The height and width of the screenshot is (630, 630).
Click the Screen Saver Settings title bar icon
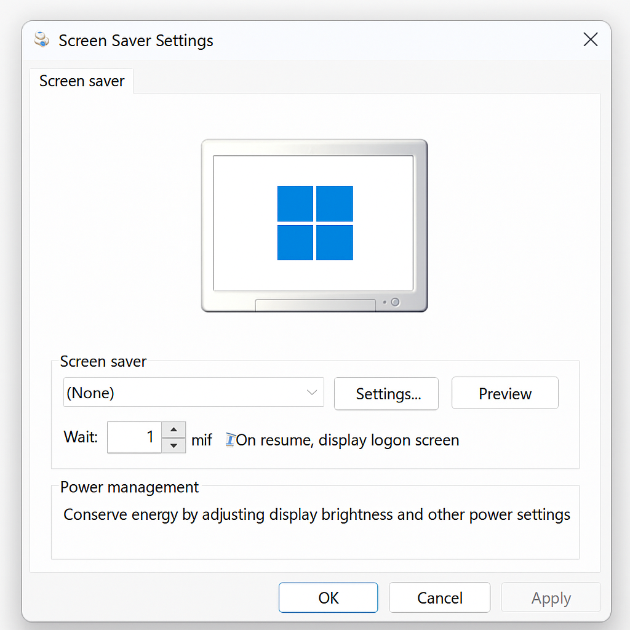(x=41, y=39)
